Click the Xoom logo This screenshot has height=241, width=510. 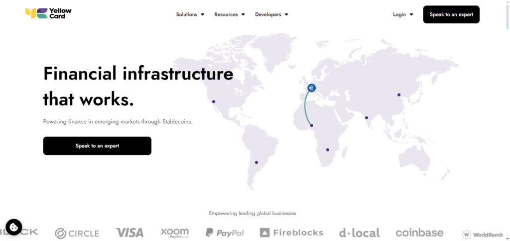click(174, 233)
